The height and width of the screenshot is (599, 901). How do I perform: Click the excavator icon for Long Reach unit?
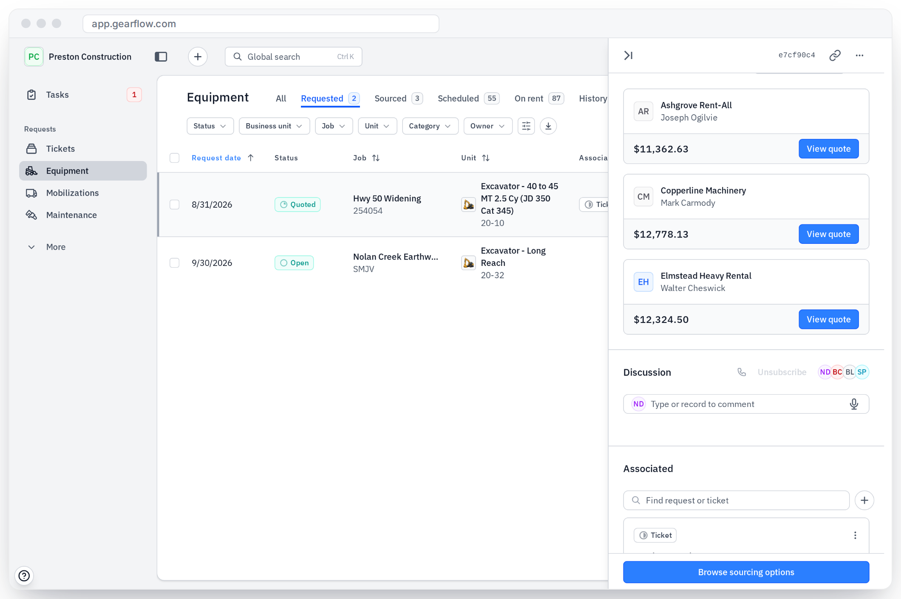click(468, 263)
